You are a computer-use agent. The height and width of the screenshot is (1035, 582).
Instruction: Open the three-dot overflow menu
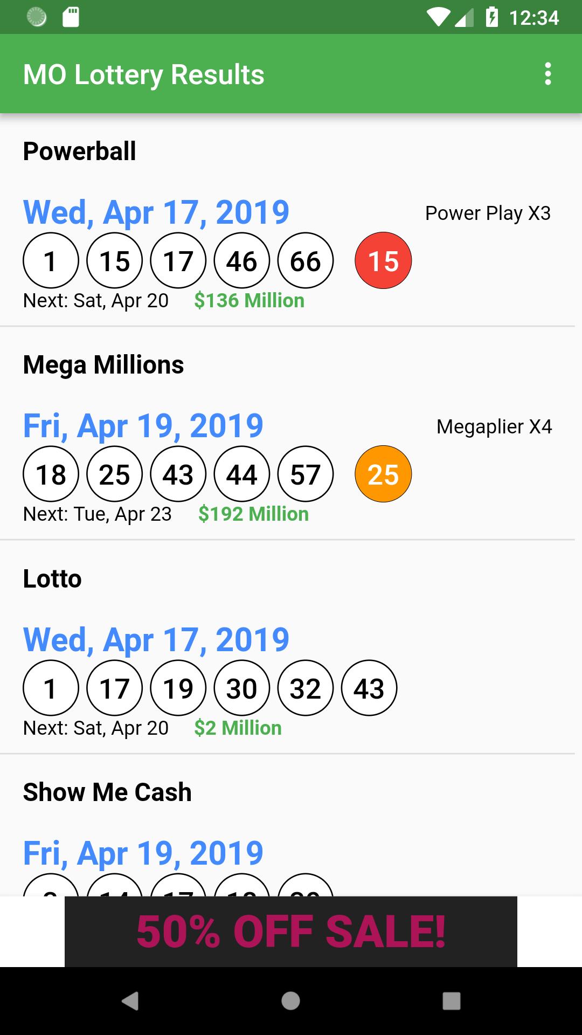click(548, 74)
